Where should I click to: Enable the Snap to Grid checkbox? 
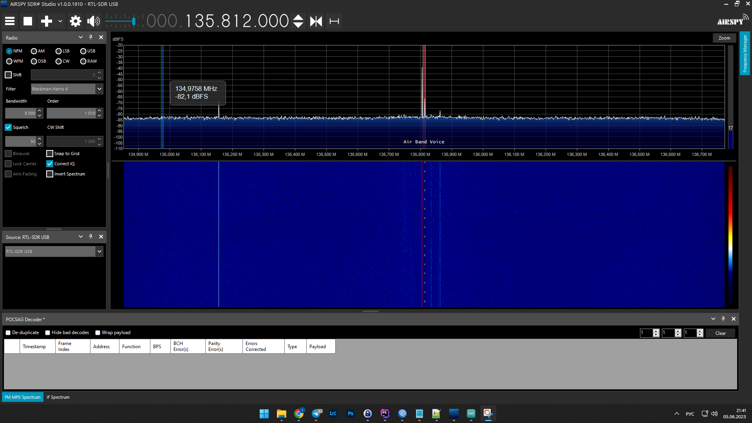[50, 154]
